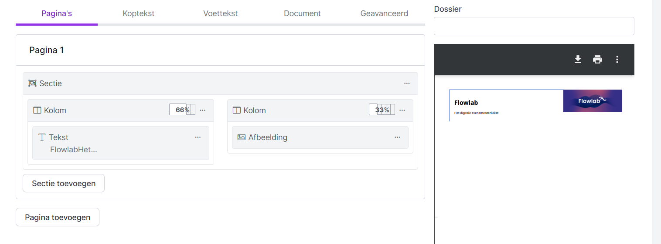The image size is (661, 244).
Task: Click the Sectie toevoegen button
Action: coord(64,183)
